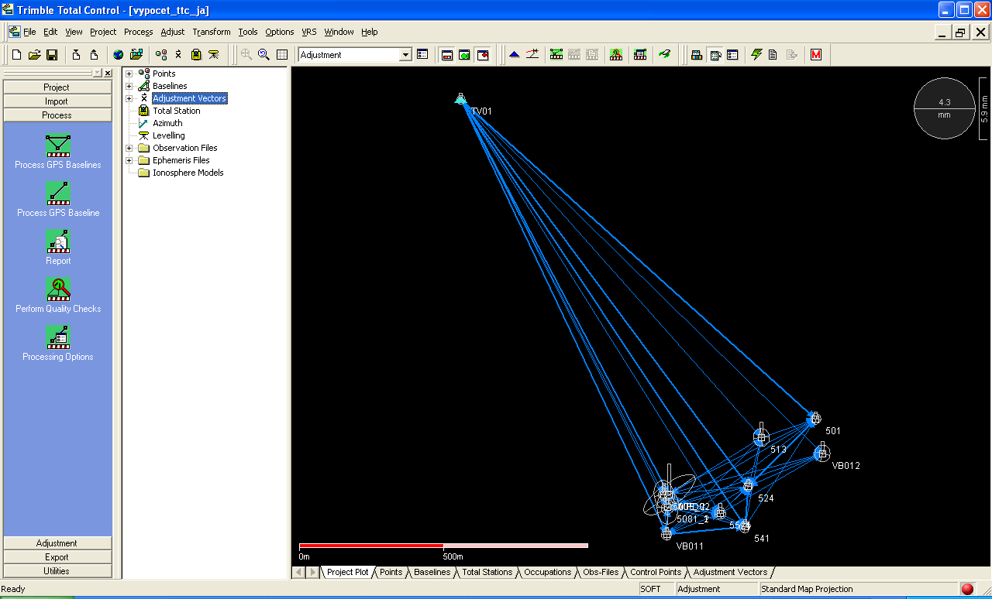Click the Import panel button
Viewport: 992px width, 599px height.
coord(57,101)
